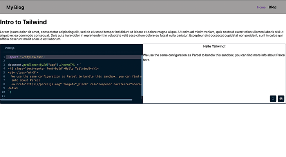This screenshot has height=157, width=286.
Task: Click the document.getElementById code line
Action: [x=45, y=65]
